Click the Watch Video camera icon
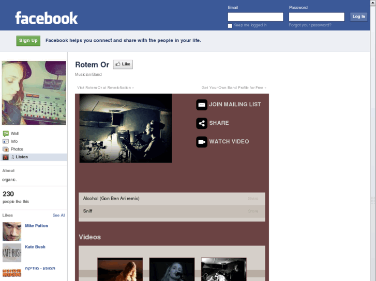 (202, 142)
